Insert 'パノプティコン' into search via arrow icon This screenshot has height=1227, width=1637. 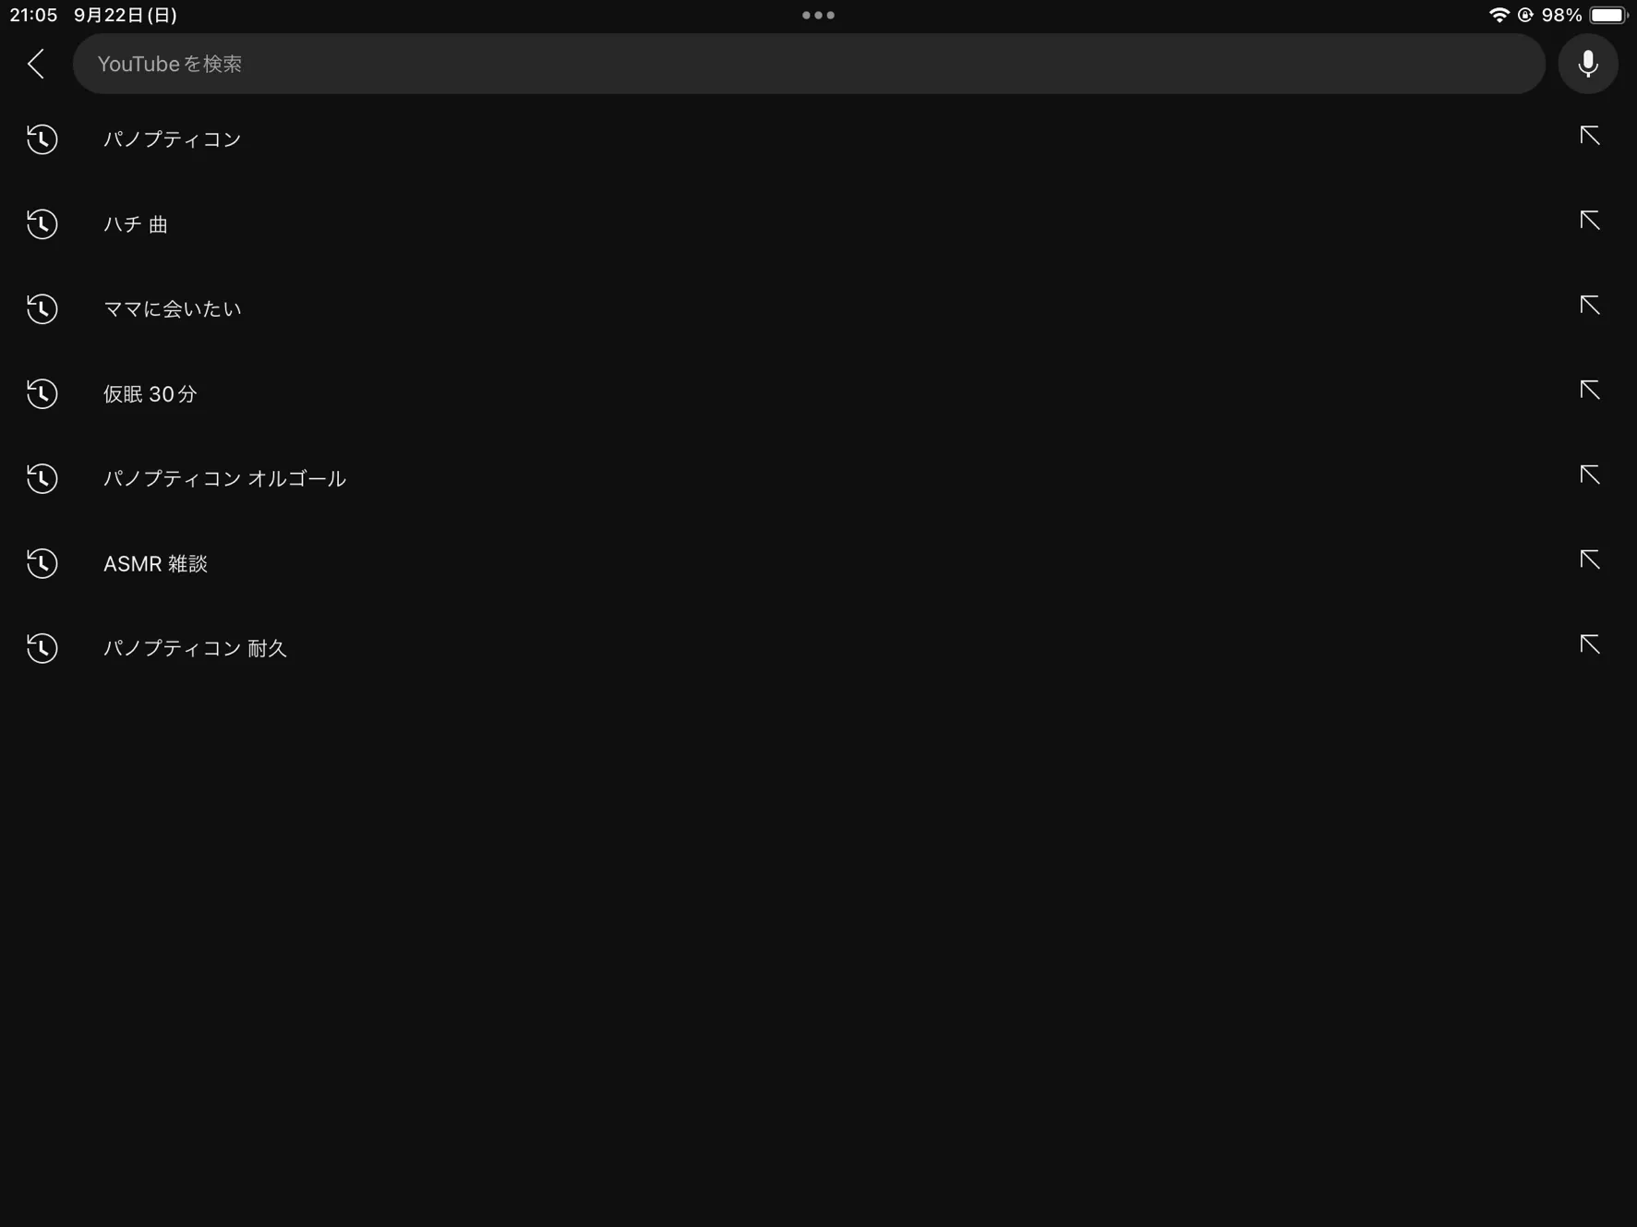click(1589, 136)
